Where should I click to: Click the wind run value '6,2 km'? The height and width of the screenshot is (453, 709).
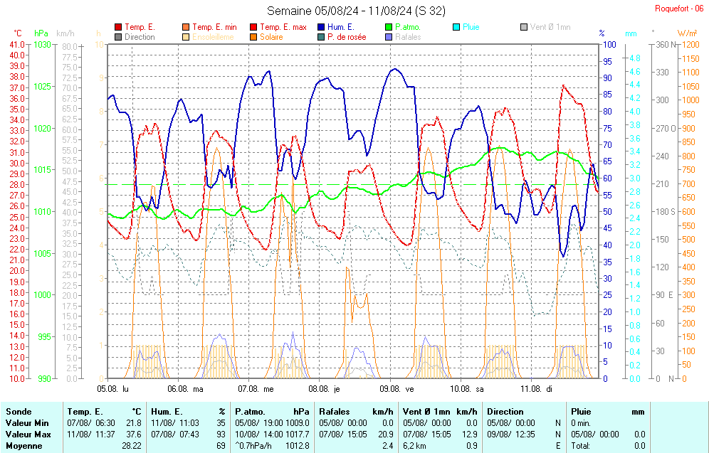[x=414, y=446]
